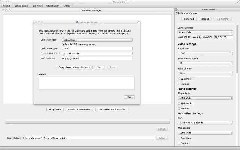
Task: Expand the Resolution 1080 dropdown
Action: pyautogui.click(x=205, y=53)
